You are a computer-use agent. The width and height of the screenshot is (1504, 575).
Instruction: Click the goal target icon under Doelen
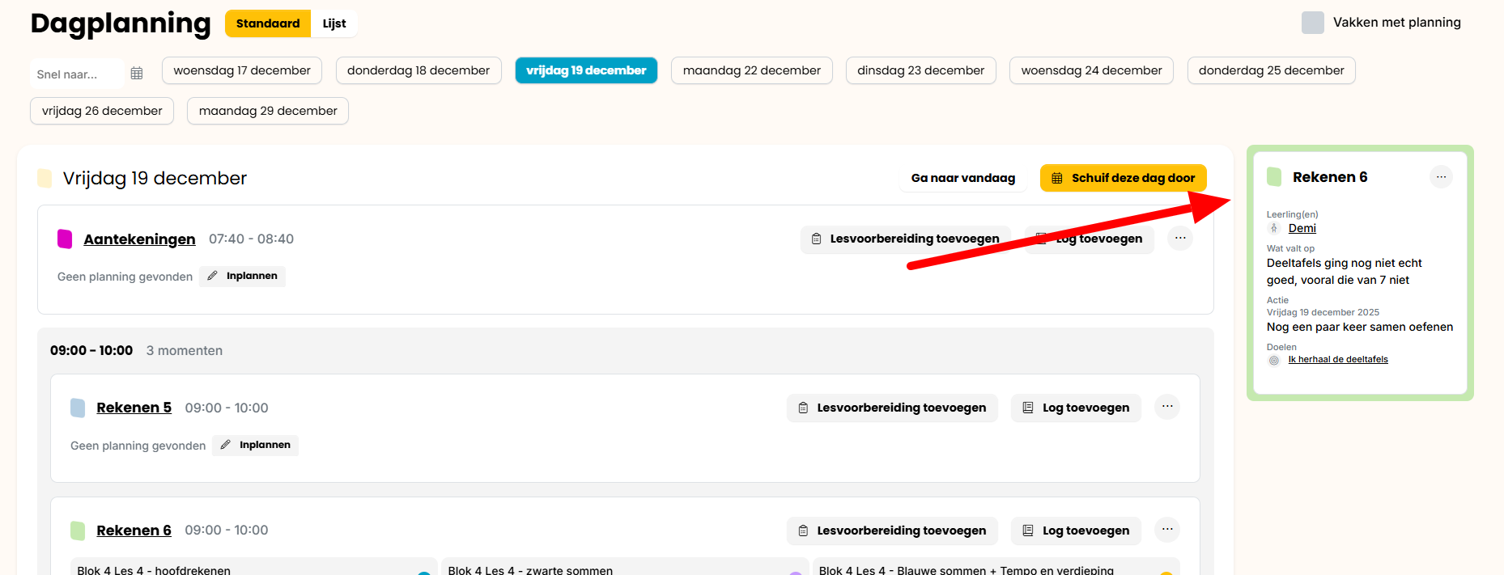pyautogui.click(x=1274, y=360)
